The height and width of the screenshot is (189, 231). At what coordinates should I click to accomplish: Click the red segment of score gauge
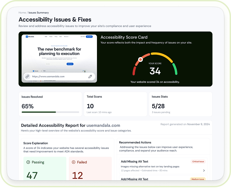pos(134,71)
